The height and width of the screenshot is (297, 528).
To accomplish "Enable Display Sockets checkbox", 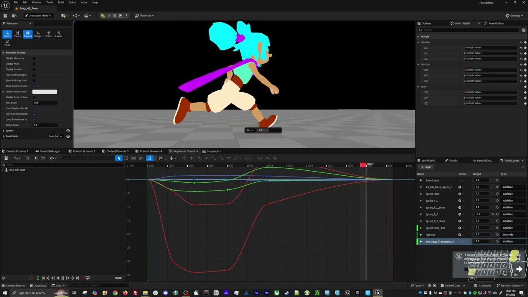I will coord(34,69).
